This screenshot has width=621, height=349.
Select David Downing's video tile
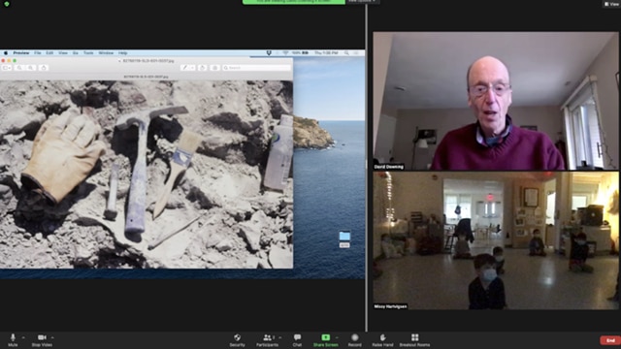click(495, 101)
